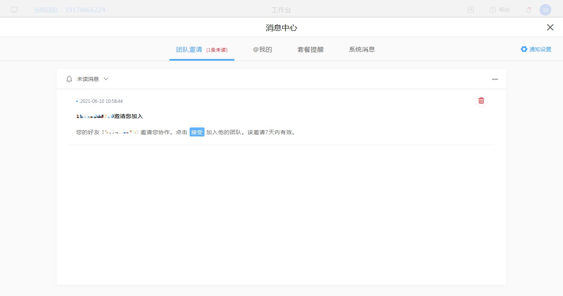This screenshot has width=563, height=296.
Task: Open the three-dot more options menu
Action: [495, 79]
